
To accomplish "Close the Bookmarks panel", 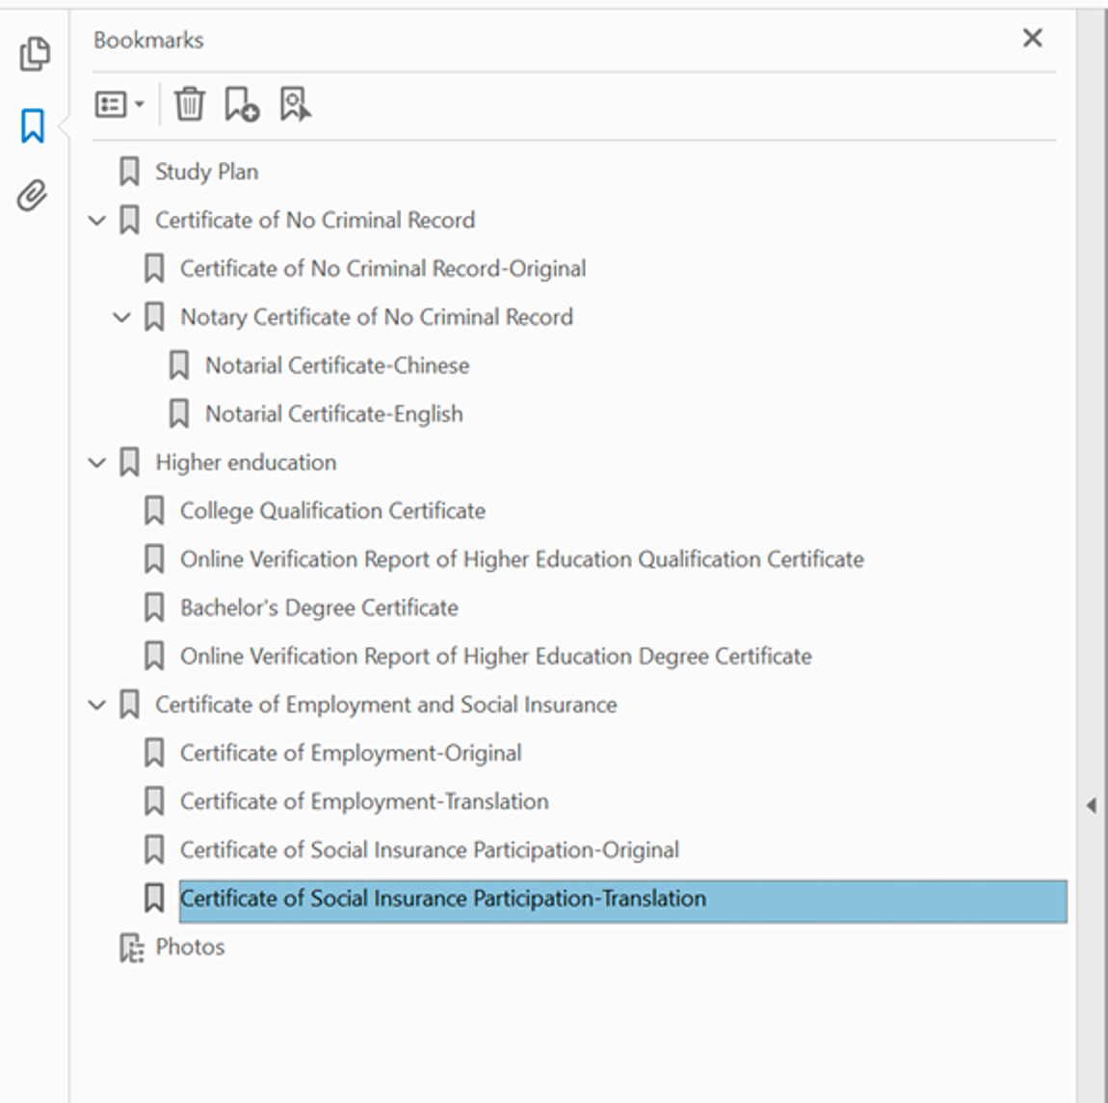I will (1032, 39).
